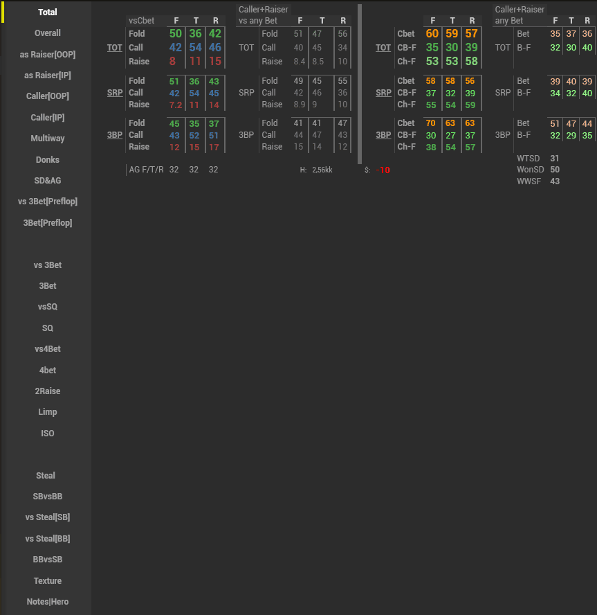Viewport: 597px width, 615px height.
Task: Click the underlined SRP link beside Cbet rows
Action: point(383,93)
